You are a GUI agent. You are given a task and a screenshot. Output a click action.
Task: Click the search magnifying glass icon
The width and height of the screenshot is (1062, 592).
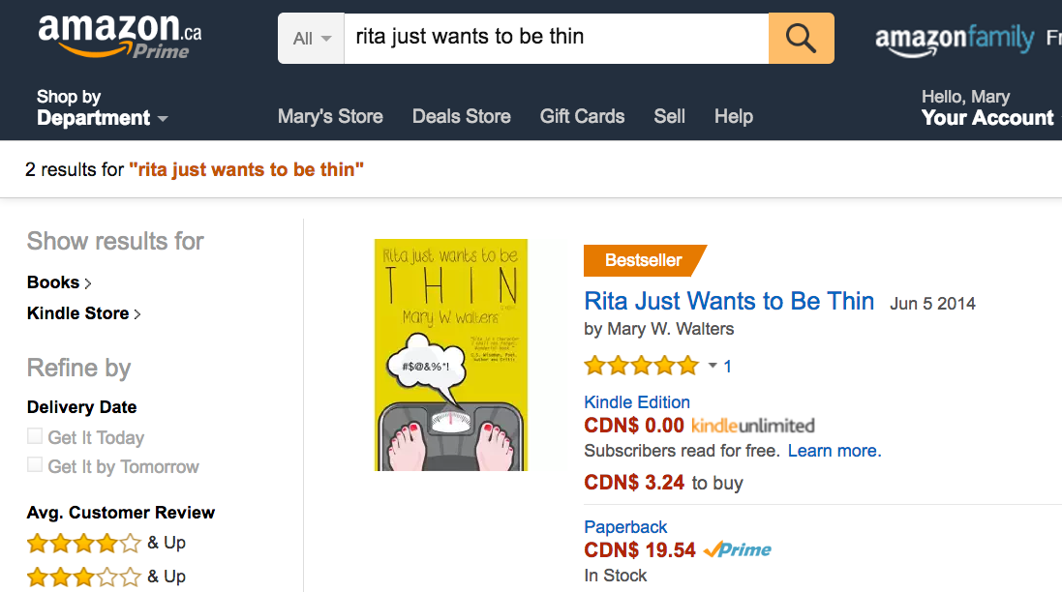pos(800,37)
